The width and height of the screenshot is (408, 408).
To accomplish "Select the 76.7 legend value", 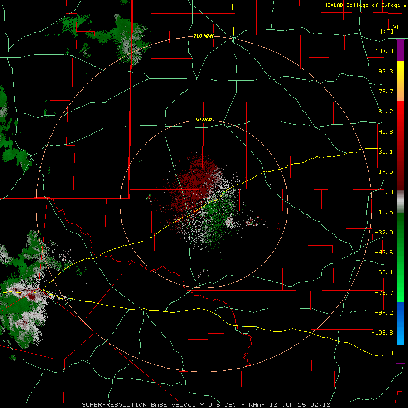I will [386, 91].
